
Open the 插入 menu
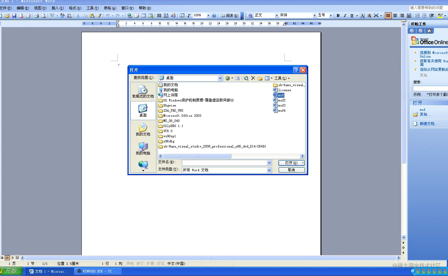[58, 8]
